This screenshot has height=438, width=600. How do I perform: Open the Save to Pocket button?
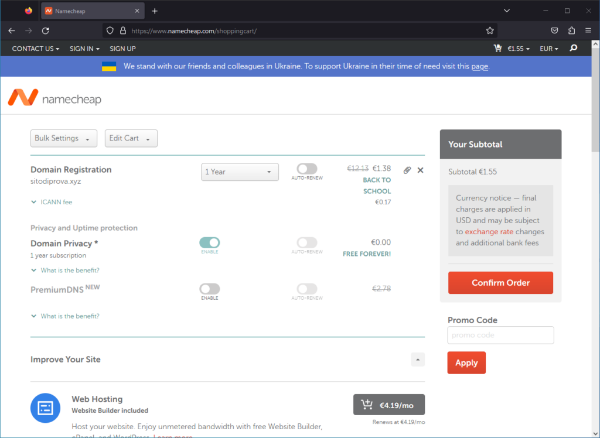point(554,30)
